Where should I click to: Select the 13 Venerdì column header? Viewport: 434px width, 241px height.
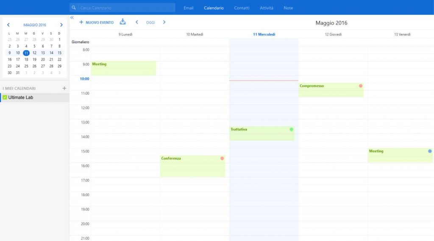click(x=402, y=34)
